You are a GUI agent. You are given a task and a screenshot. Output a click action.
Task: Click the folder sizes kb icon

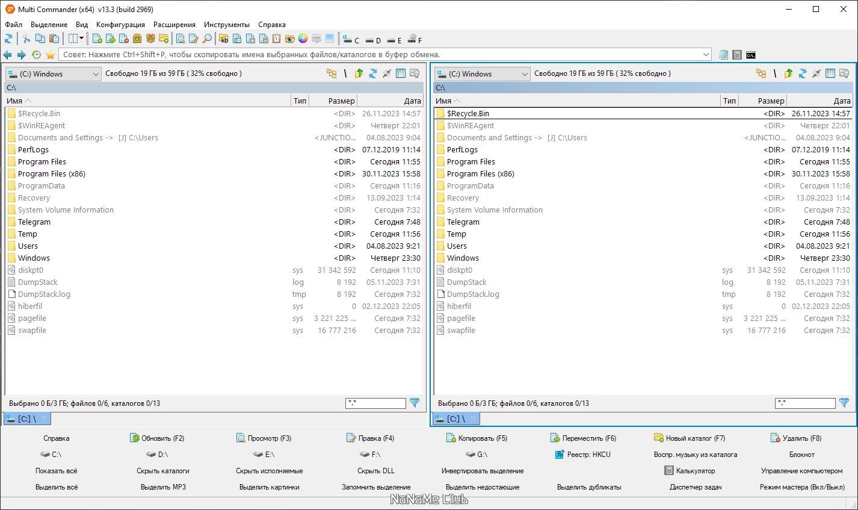pos(224,39)
